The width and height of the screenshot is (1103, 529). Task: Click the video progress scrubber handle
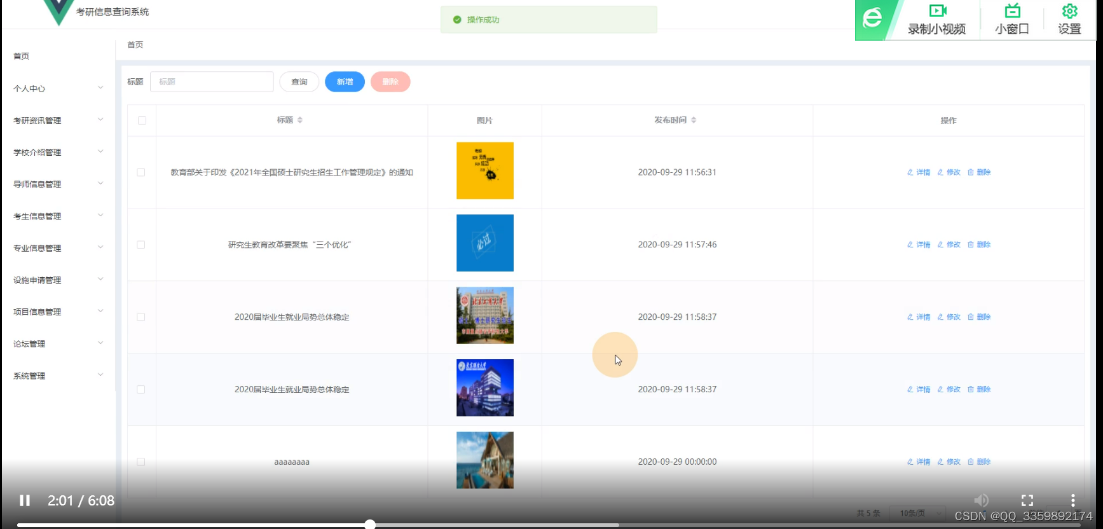pos(370,525)
